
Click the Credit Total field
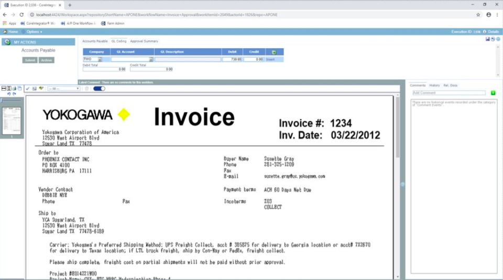tap(151, 69)
